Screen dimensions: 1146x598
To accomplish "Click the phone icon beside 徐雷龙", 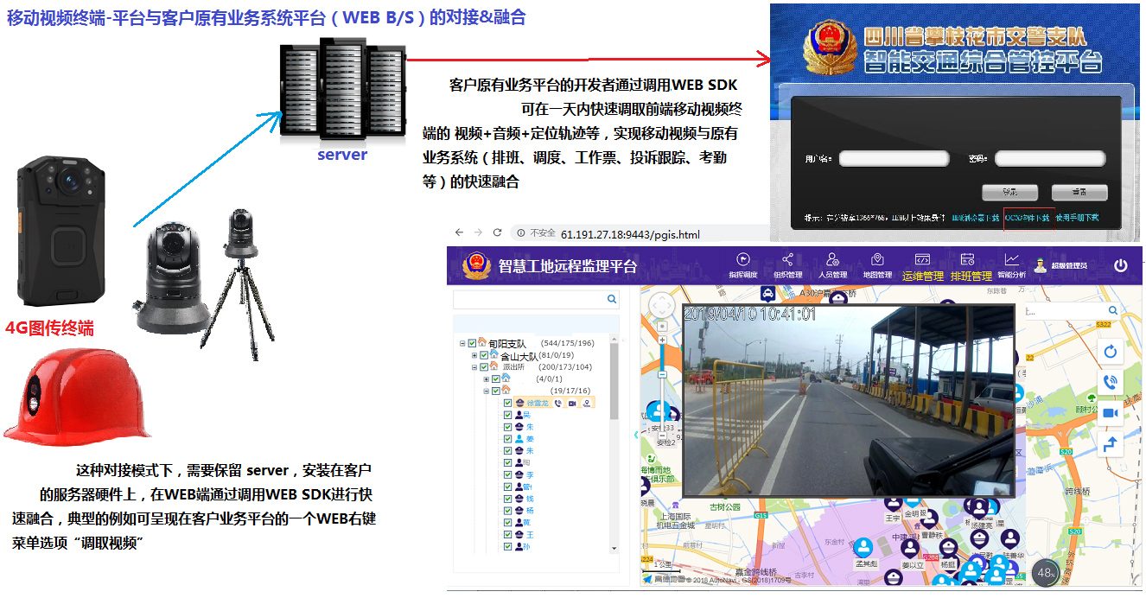I will [558, 403].
